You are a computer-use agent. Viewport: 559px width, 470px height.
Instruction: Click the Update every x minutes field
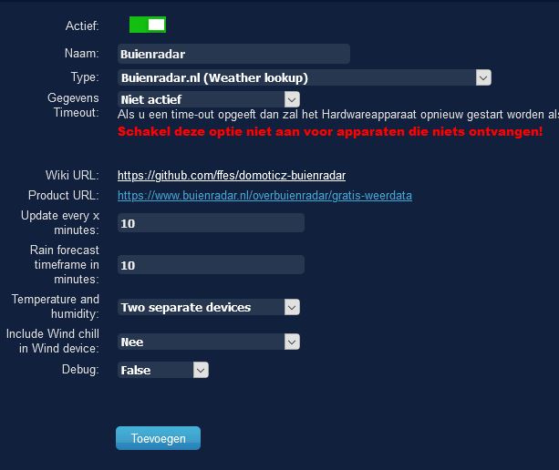coord(211,223)
